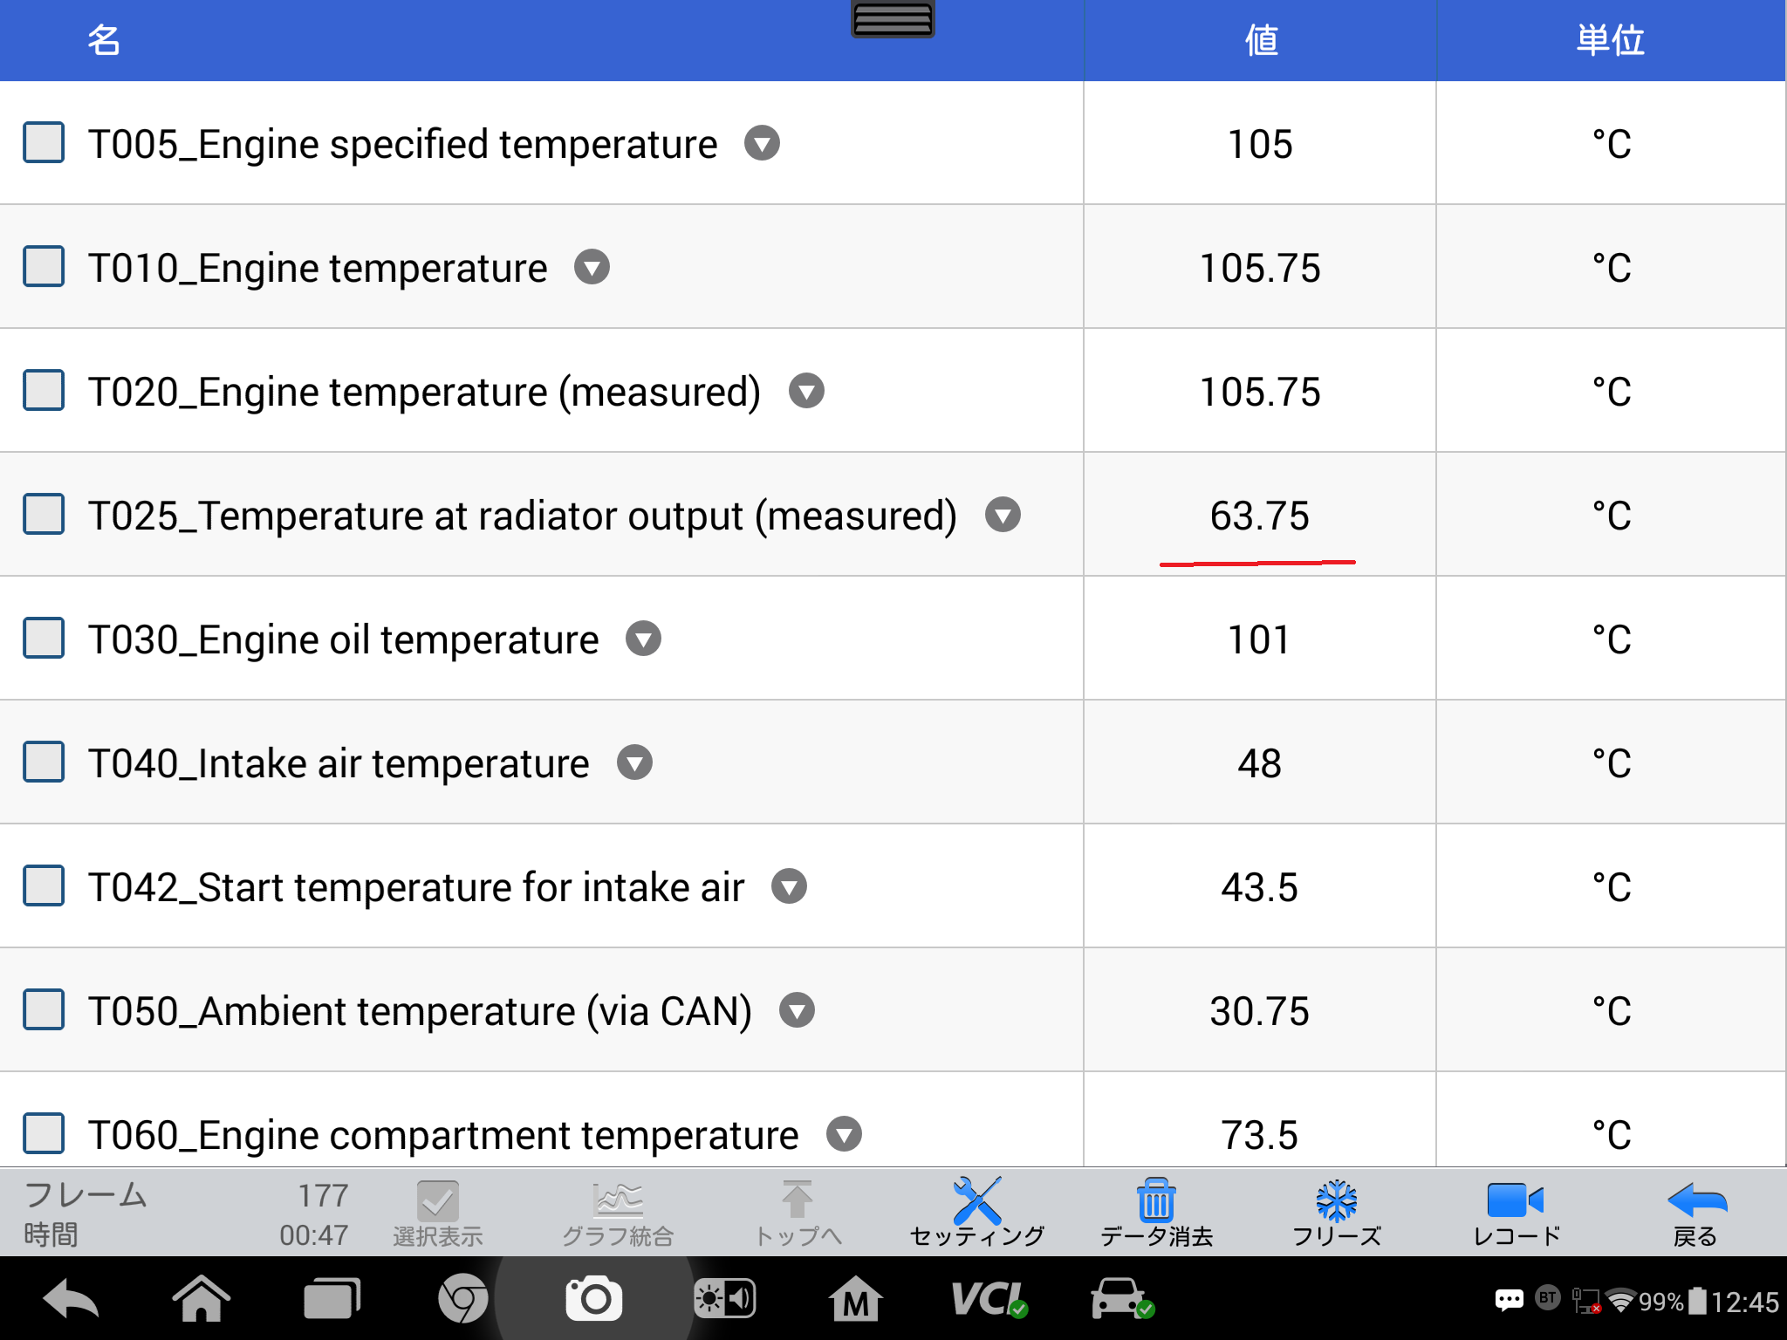Go back using the 戻る arrow
The width and height of the screenshot is (1787, 1340).
pos(1695,1213)
